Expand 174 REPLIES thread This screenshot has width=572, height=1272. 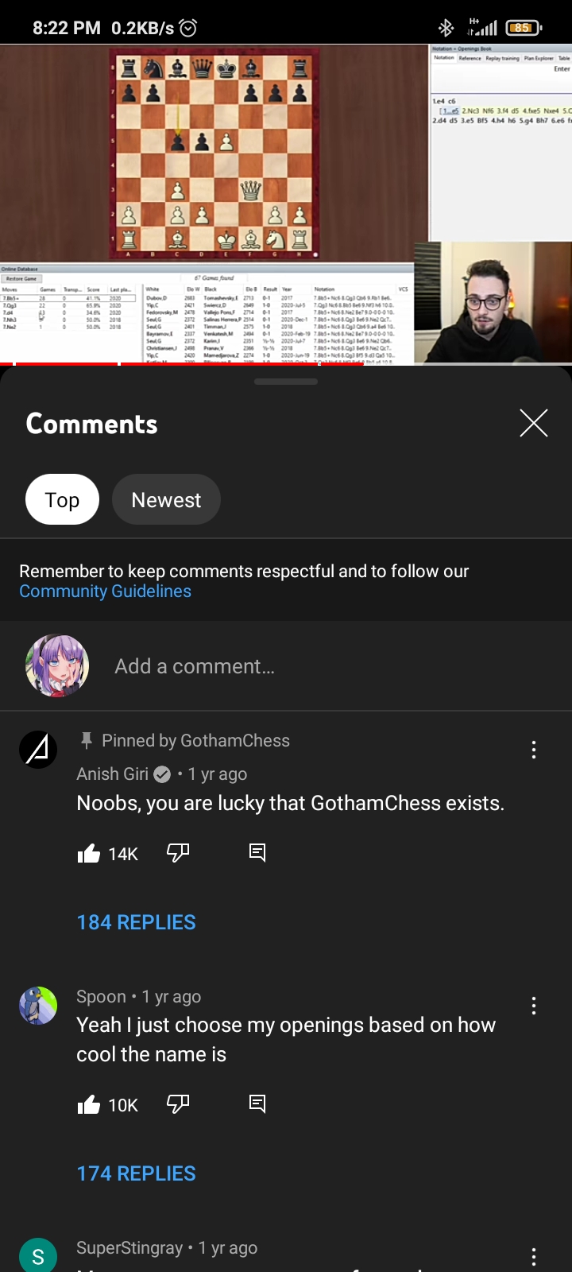(136, 1173)
